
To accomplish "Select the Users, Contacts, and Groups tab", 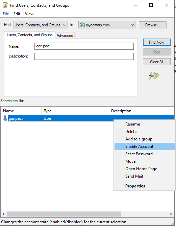I will click(x=30, y=35).
